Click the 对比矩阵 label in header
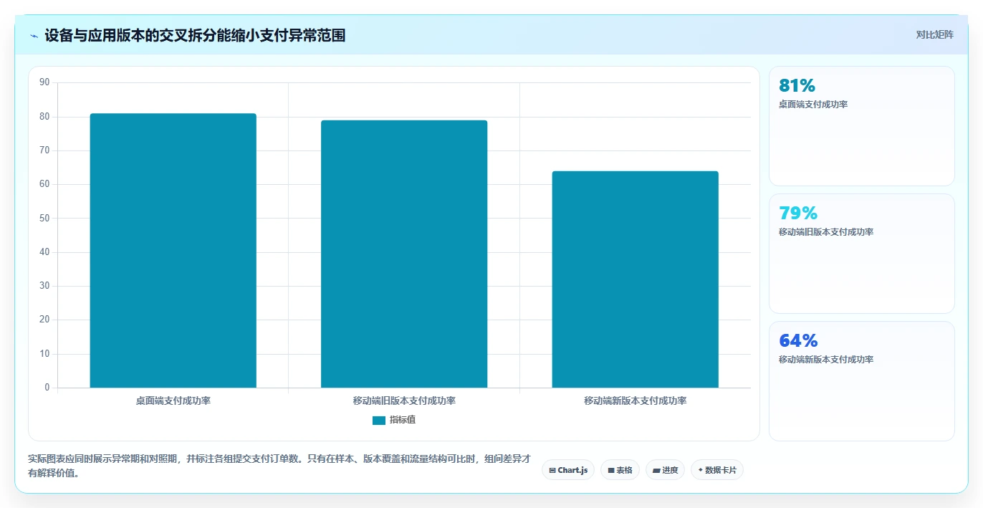The image size is (983, 508). (x=934, y=34)
